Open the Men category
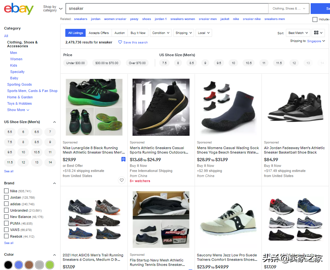Viewport: 330px width, 270px height. click(x=13, y=53)
